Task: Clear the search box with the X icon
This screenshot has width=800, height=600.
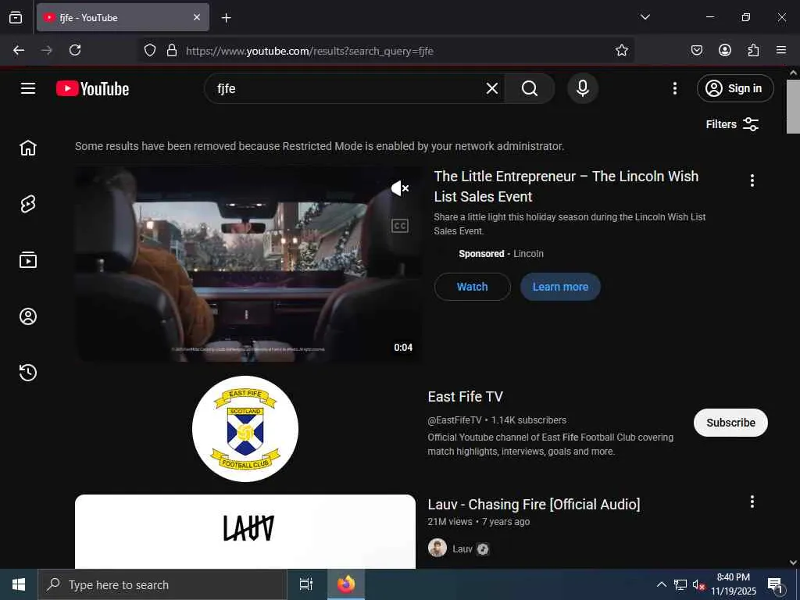Action: coord(492,89)
